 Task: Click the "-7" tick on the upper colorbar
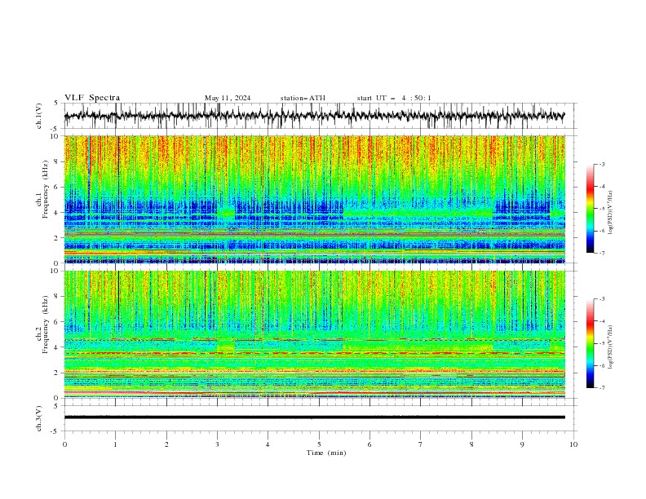pos(601,253)
